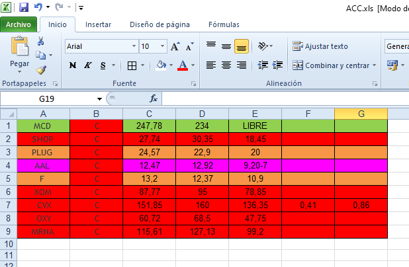Image resolution: width=409 pixels, height=267 pixels.
Task: Expand border options arrow
Action: 143,65
